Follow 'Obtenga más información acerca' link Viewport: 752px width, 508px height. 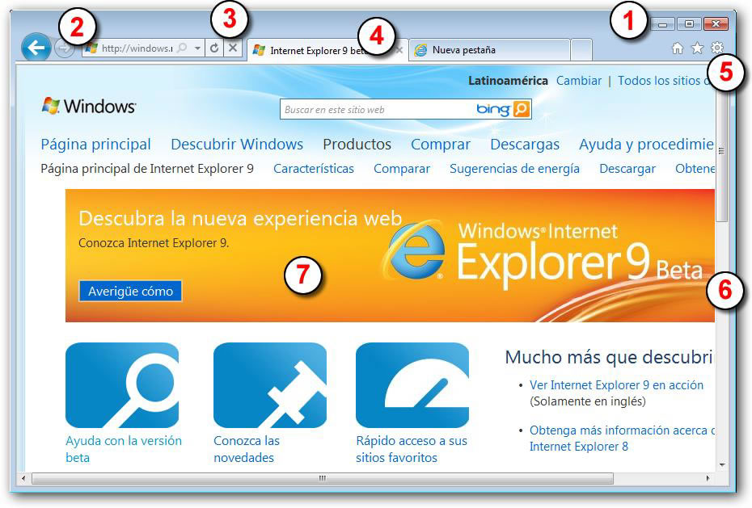[x=622, y=438]
